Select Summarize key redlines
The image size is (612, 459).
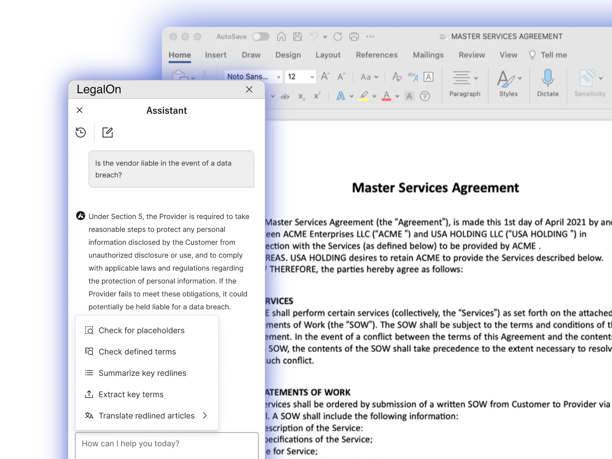pyautogui.click(x=147, y=373)
